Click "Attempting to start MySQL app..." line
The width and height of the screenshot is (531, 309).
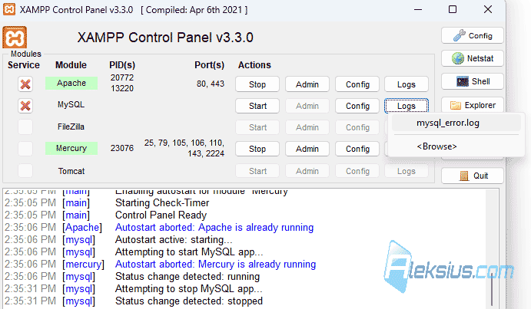click(x=189, y=252)
